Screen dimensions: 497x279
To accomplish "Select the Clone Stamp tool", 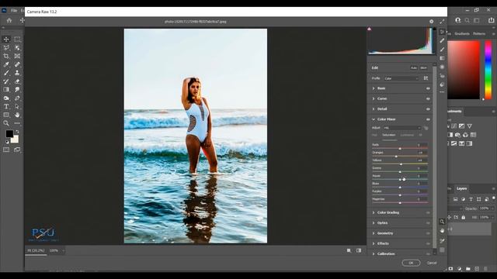I will tap(17, 73).
